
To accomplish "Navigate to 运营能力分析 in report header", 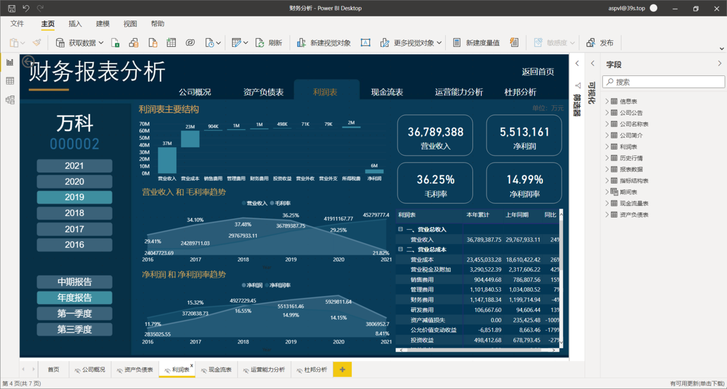I will coord(459,92).
